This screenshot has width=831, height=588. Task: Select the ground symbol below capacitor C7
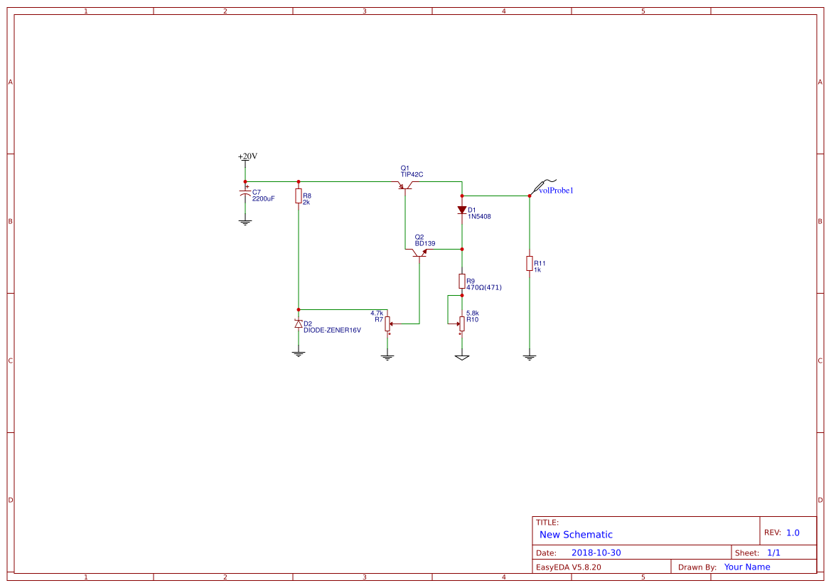[x=245, y=221]
